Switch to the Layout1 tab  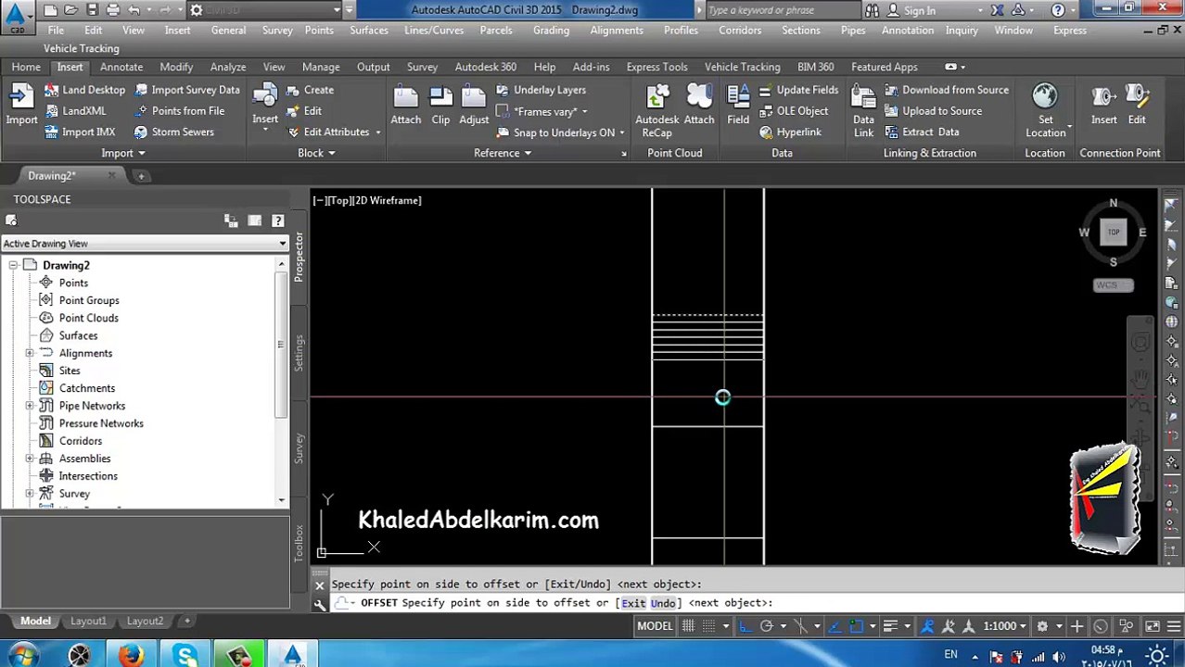point(88,621)
